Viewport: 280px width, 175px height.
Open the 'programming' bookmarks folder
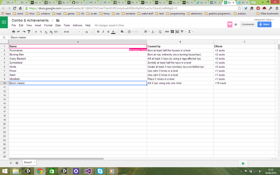click(x=176, y=14)
